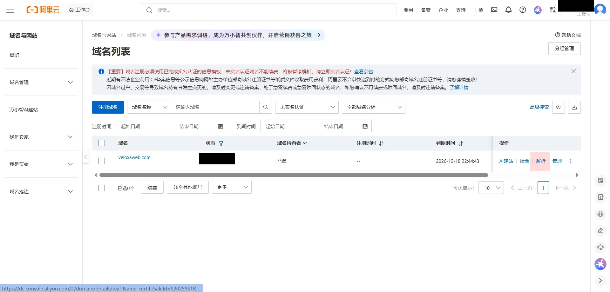Open 万小智AI建站 sidebar item
The height and width of the screenshot is (292, 610).
pos(24,110)
